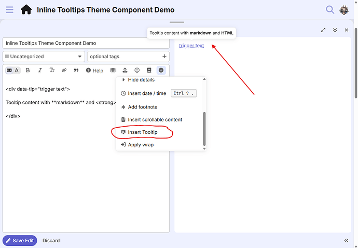
Task: Switch to rich text editor mode
Action: [x=17, y=71]
